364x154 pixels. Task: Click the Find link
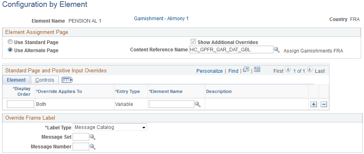tap(233, 71)
